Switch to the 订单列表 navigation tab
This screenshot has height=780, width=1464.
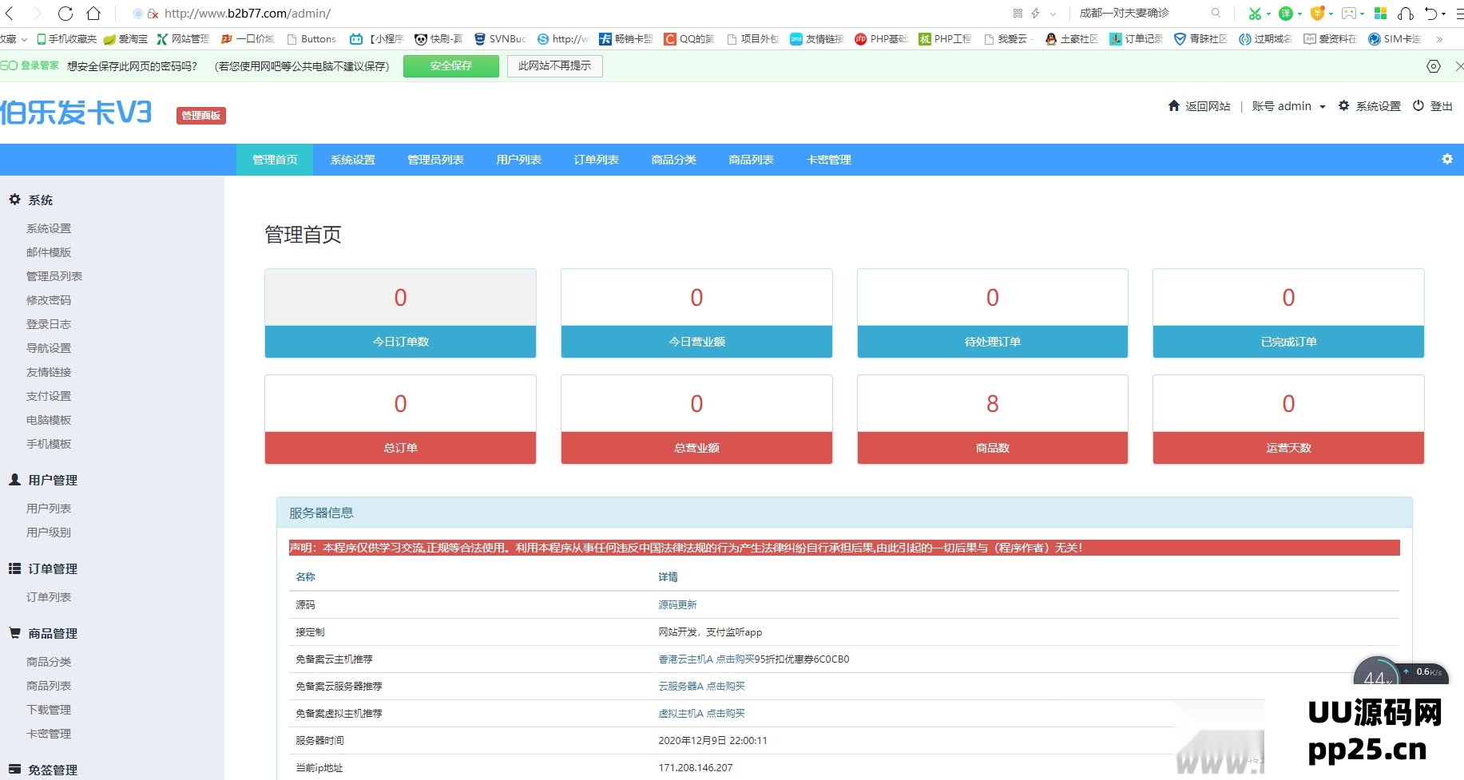pos(595,159)
